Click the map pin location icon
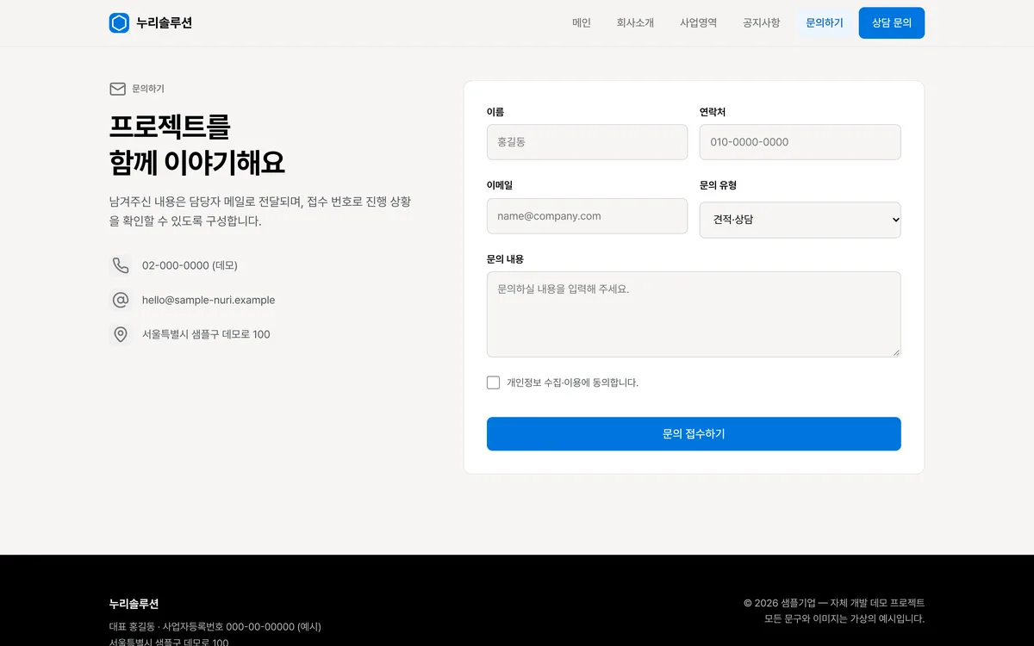The width and height of the screenshot is (1034, 646). [121, 334]
